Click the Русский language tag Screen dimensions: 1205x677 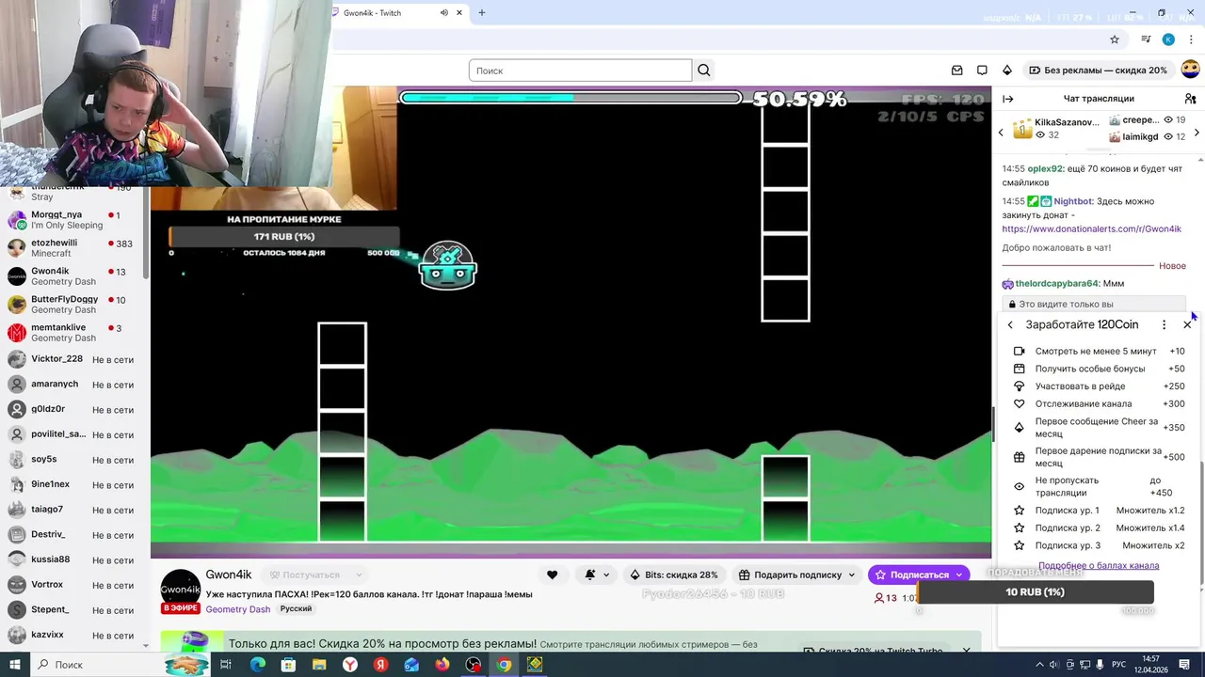tap(296, 609)
